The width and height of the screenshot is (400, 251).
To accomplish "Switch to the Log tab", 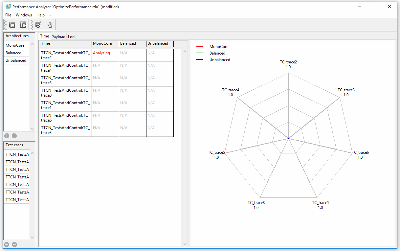I will point(71,37).
